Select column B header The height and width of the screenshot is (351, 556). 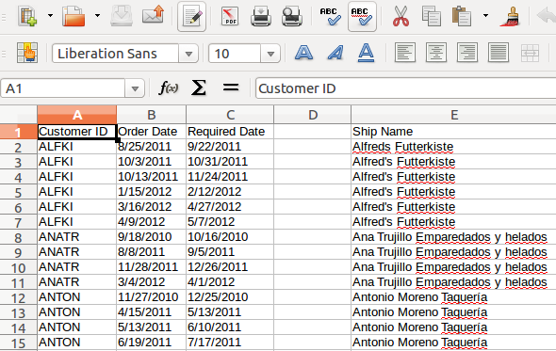click(x=152, y=115)
